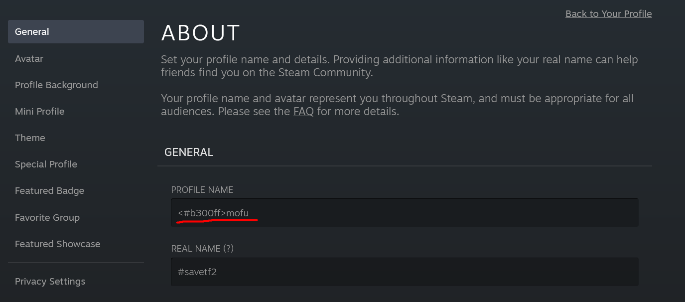
Task: Click the GENERAL section header above Profile Name
Action: (x=189, y=152)
